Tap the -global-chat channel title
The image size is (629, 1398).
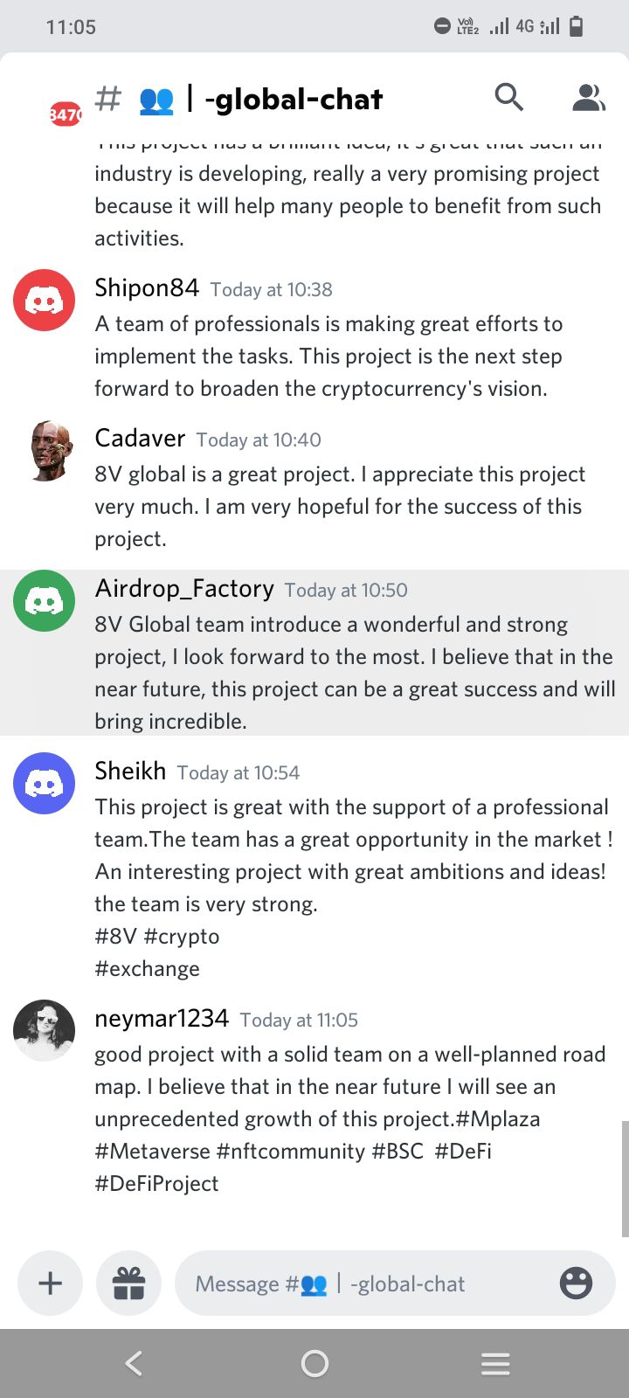(294, 100)
